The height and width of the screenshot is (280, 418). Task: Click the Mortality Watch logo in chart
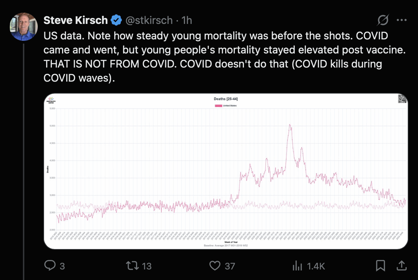coord(51,100)
